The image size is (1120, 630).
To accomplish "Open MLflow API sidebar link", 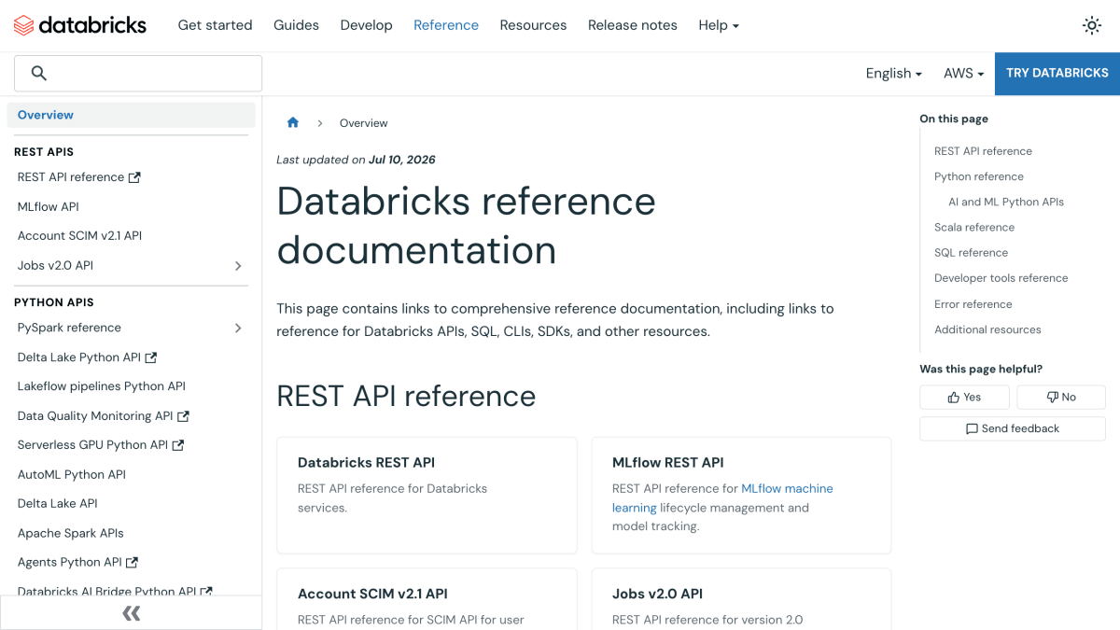I will (x=49, y=206).
